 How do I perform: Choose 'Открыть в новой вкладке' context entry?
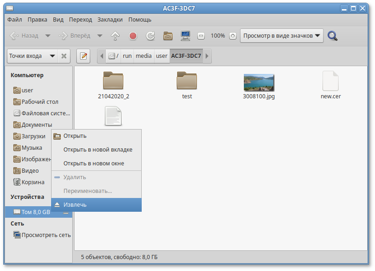click(x=98, y=150)
